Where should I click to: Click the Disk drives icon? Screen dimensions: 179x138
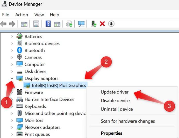tap(19, 72)
